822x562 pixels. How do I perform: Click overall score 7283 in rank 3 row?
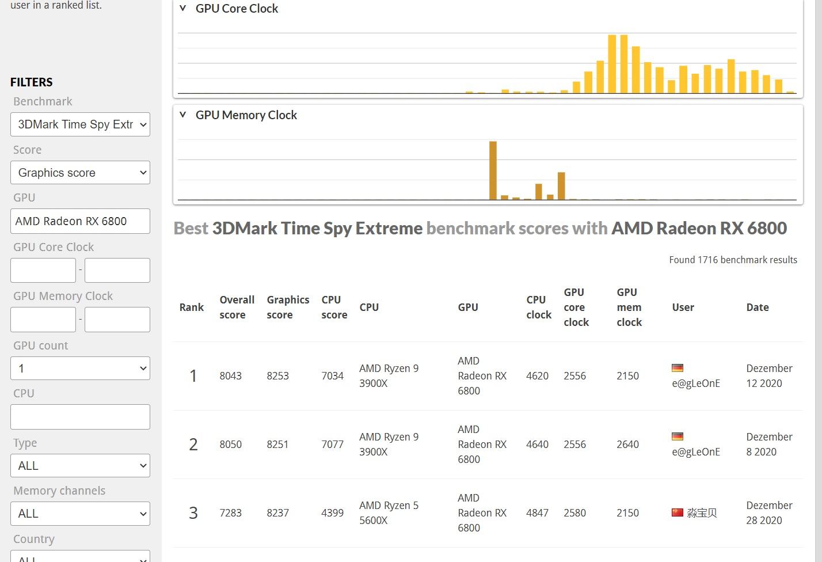pos(230,513)
